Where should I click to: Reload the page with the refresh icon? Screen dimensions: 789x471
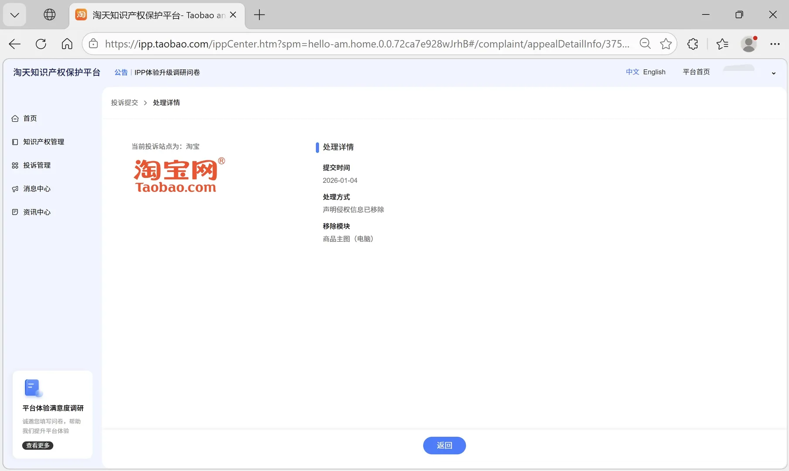click(x=41, y=44)
